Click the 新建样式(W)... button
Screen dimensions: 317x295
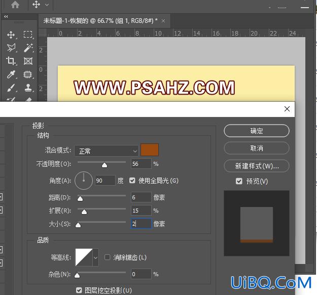(257, 166)
